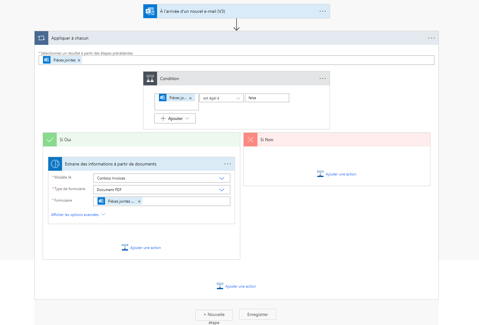Click the add action icon below the branches
479x325 pixels.
click(220, 286)
